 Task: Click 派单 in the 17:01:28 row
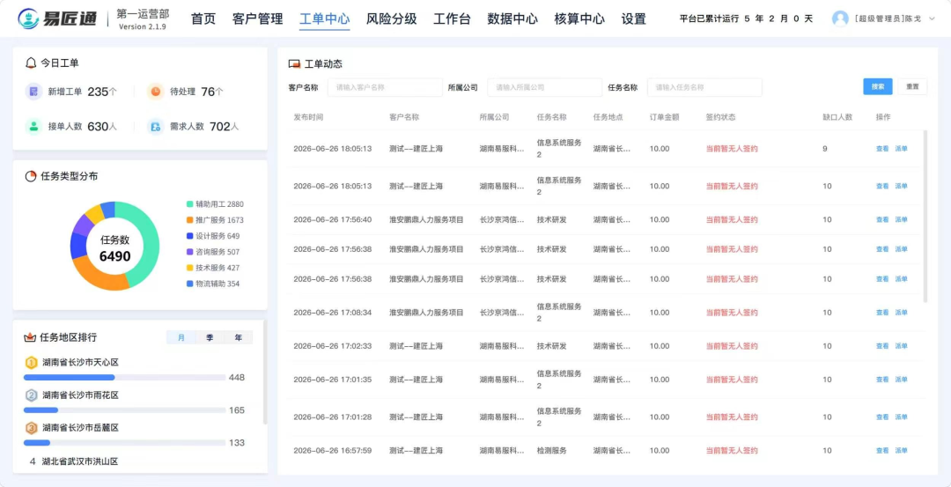(x=902, y=417)
